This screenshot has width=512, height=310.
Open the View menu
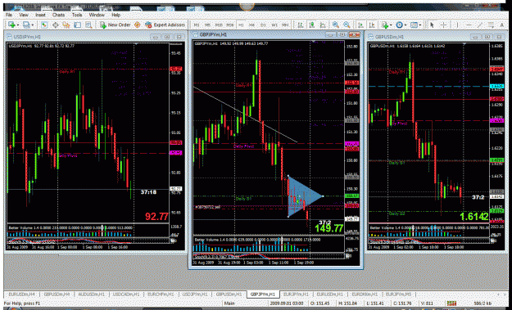pos(24,15)
